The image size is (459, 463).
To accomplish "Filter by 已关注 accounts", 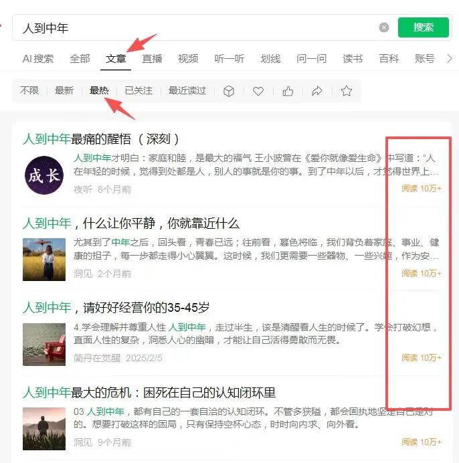I will point(139,90).
